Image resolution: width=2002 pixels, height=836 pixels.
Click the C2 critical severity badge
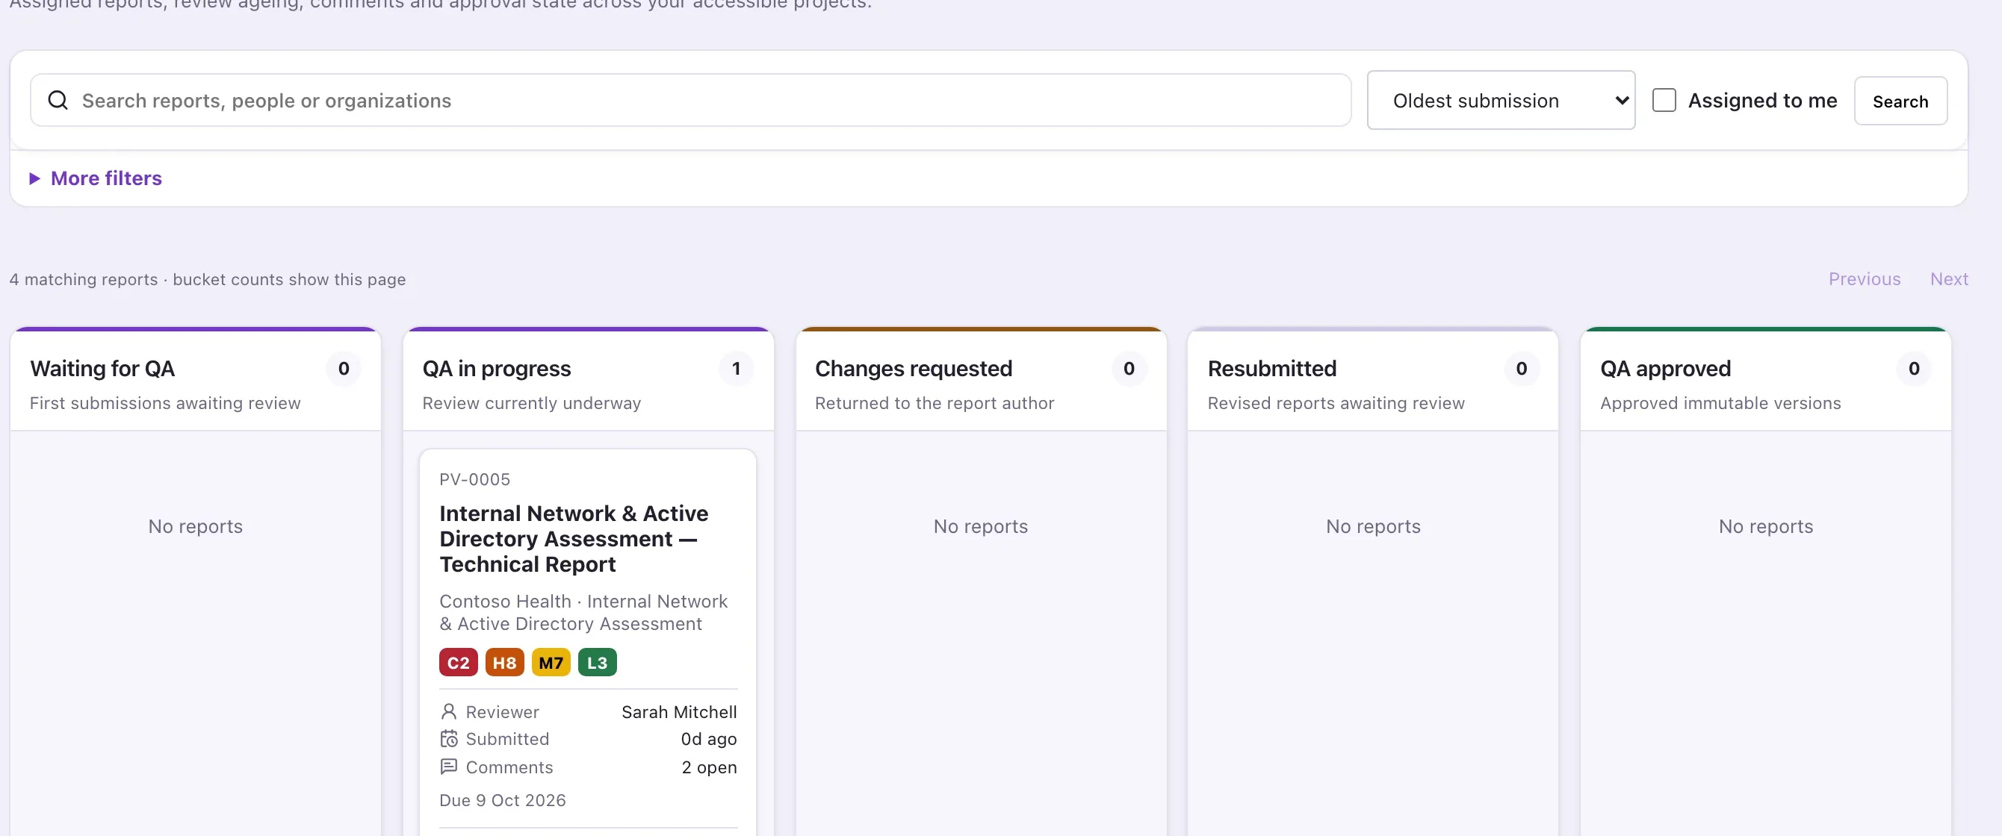point(459,662)
